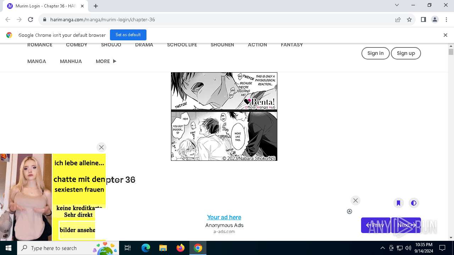454x255 pixels.
Task: Click the a-ads.com text
Action: point(224,232)
